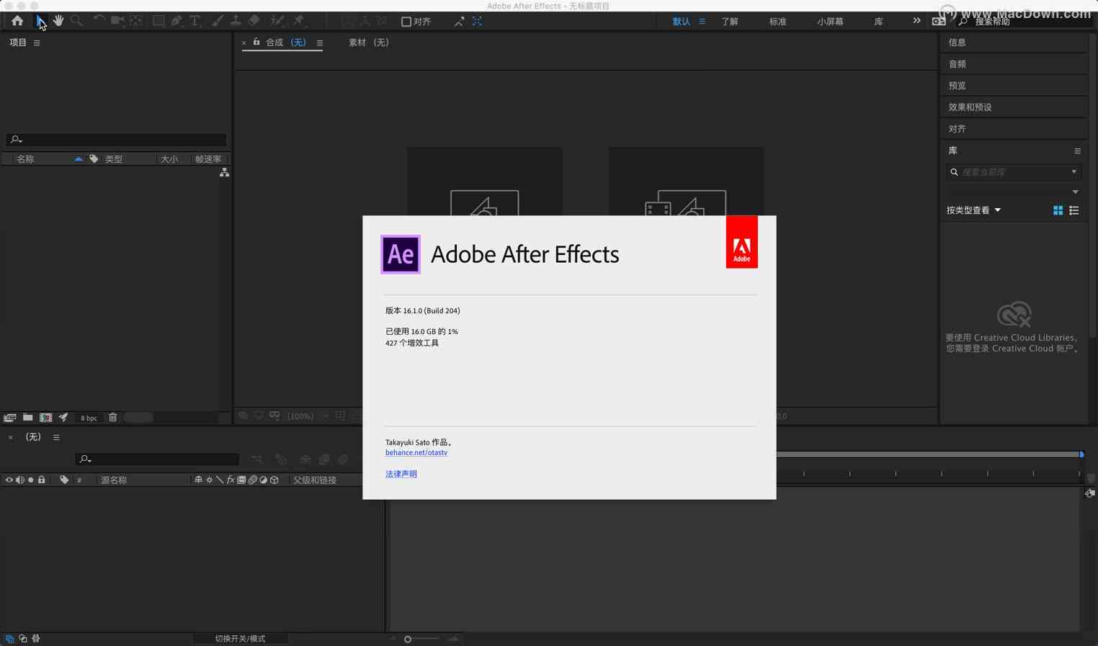Select the 默认 workspace
The height and width of the screenshot is (646, 1098).
(x=682, y=22)
